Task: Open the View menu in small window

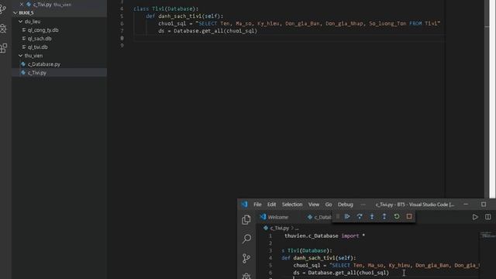Action: (x=314, y=205)
